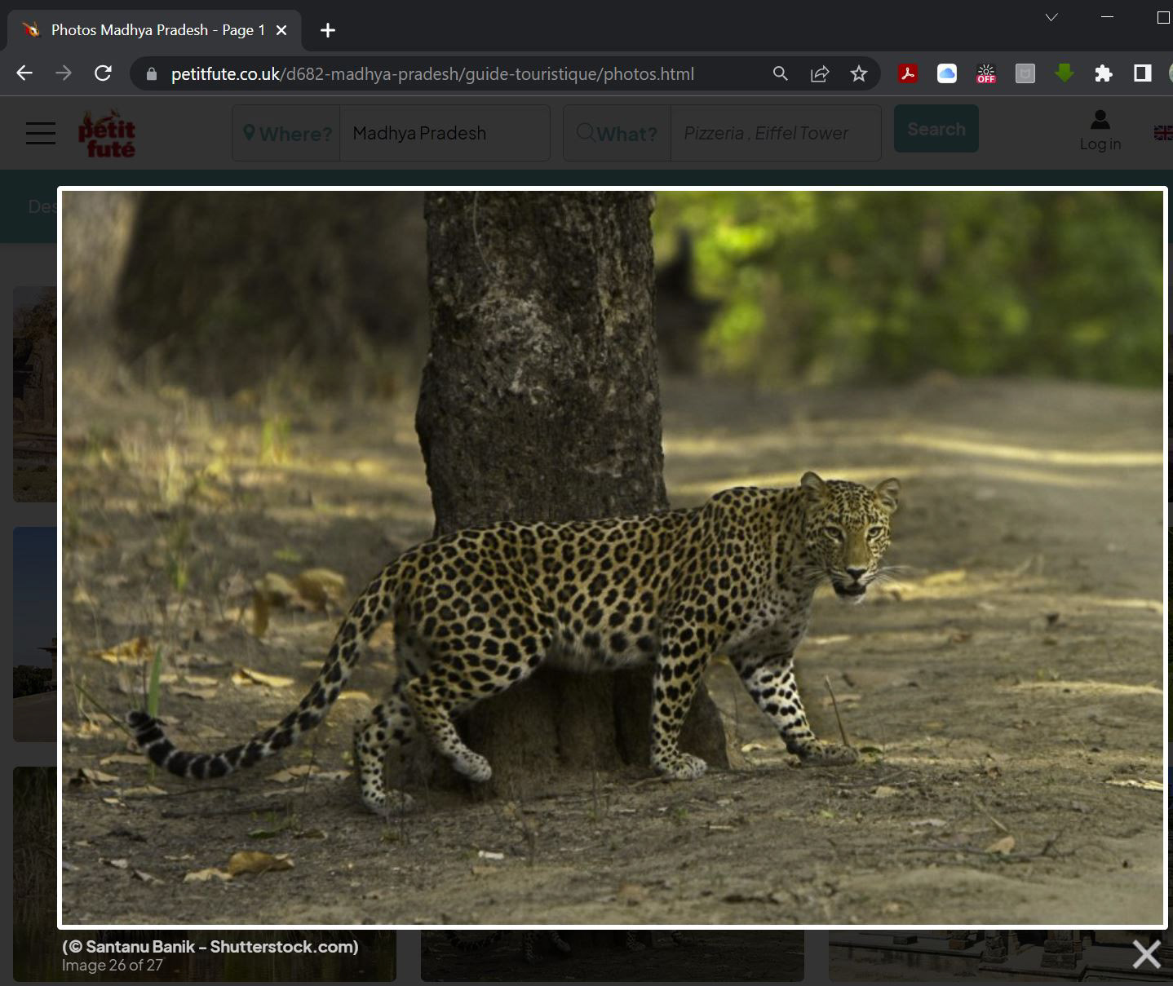
Task: Open the cloud extension icon
Action: click(x=947, y=74)
